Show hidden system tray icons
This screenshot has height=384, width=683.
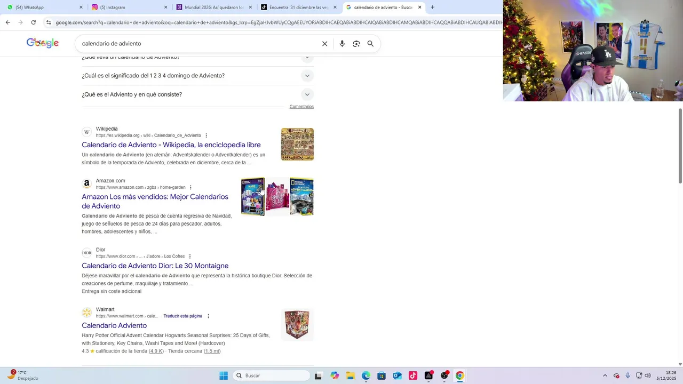(x=605, y=375)
